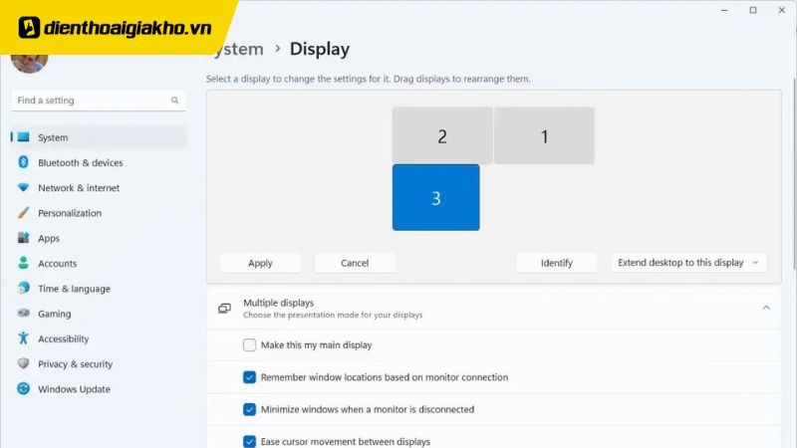
Task: Collapse the Multiple displays section chevron
Action: (766, 308)
